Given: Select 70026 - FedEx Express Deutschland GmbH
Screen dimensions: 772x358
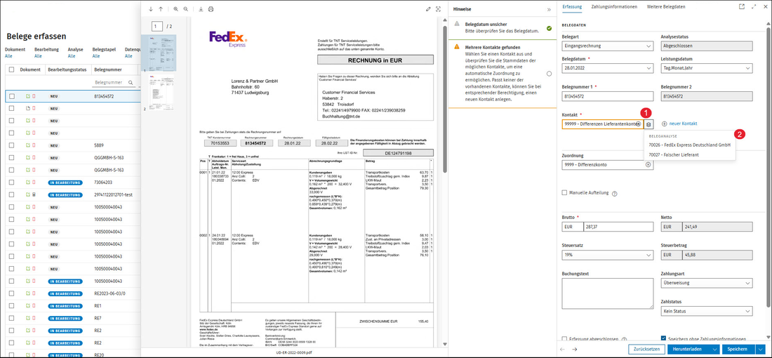Looking at the screenshot, I should (689, 145).
